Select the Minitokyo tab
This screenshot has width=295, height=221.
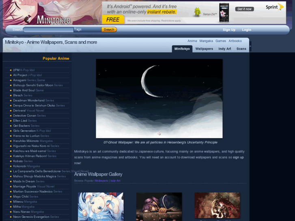point(182,49)
